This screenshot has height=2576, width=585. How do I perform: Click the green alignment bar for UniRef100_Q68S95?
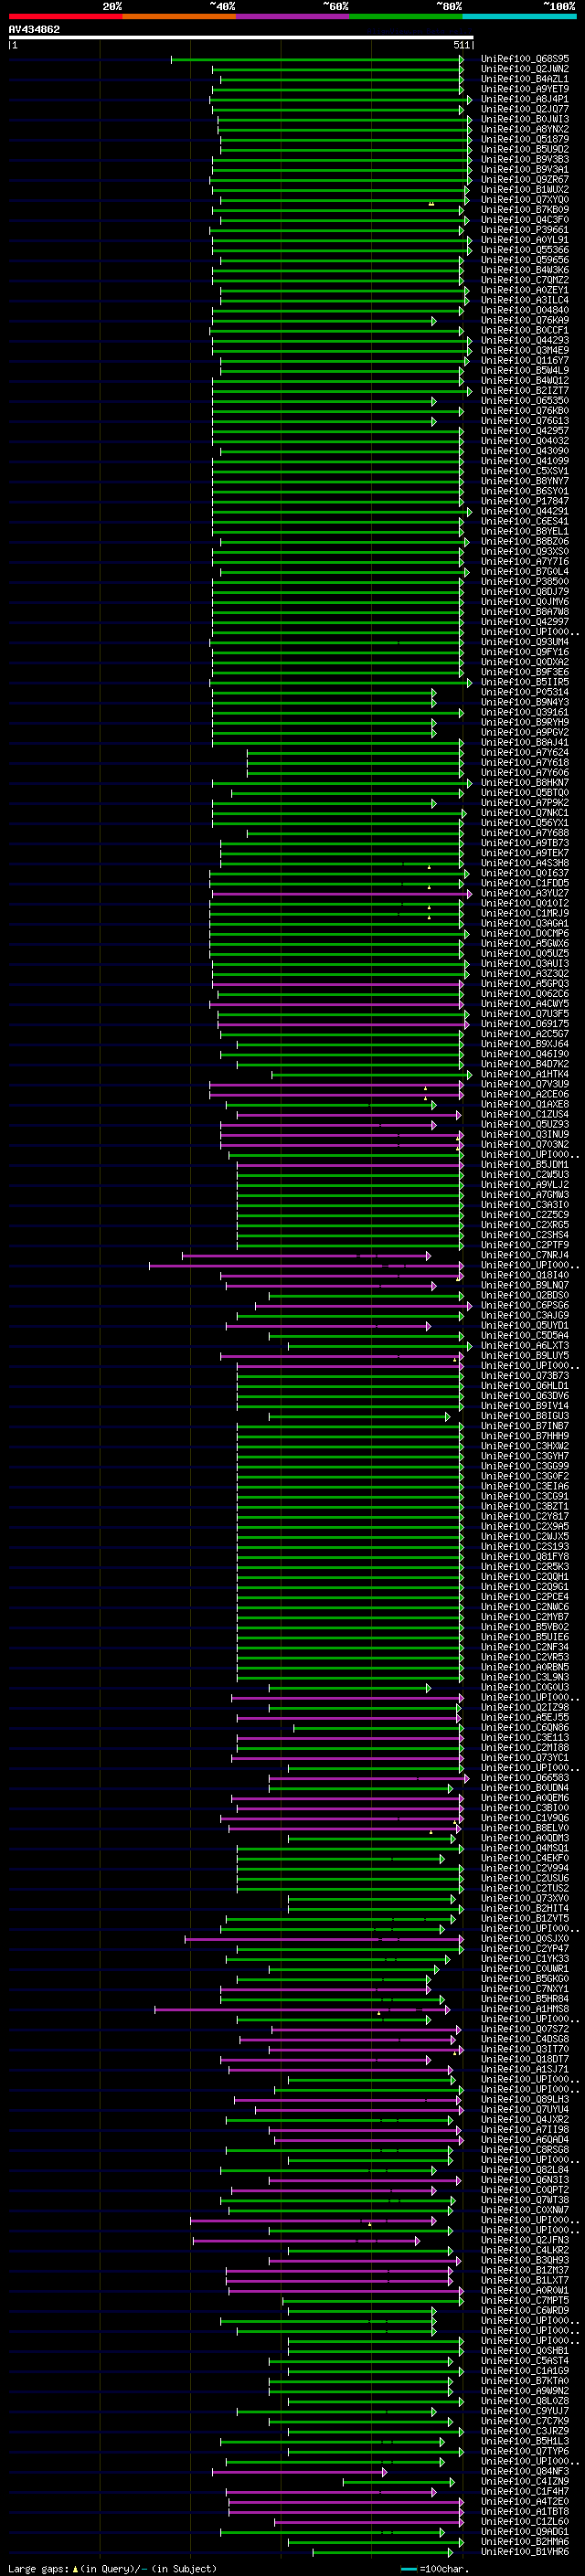coord(317,59)
